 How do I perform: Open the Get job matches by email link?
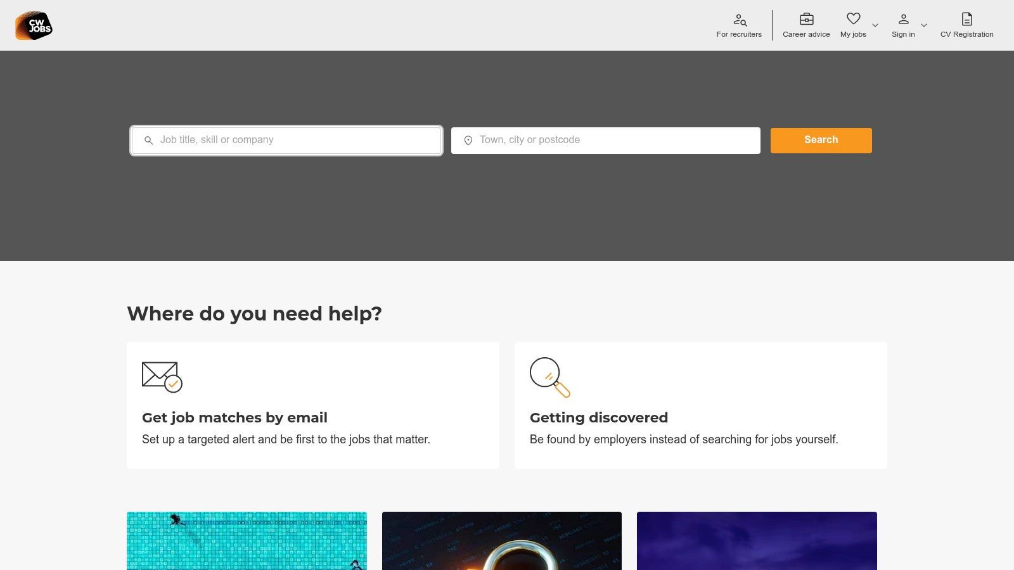point(234,417)
